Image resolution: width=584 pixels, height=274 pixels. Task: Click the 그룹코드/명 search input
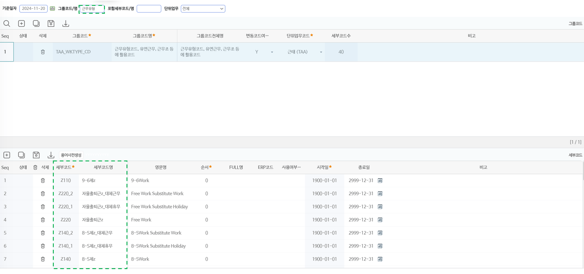pyautogui.click(x=92, y=9)
